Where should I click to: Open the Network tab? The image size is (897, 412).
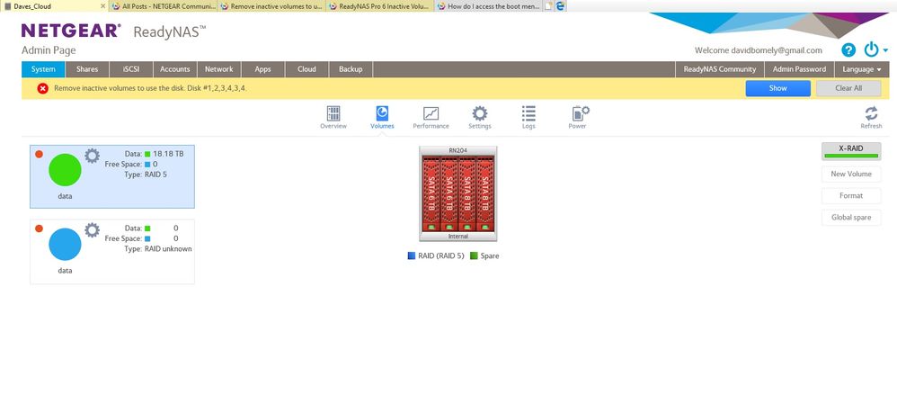[x=219, y=69]
